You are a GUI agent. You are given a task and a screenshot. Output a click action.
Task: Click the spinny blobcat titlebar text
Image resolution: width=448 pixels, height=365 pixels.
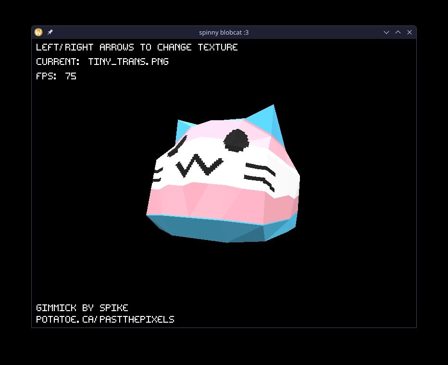pyautogui.click(x=223, y=32)
